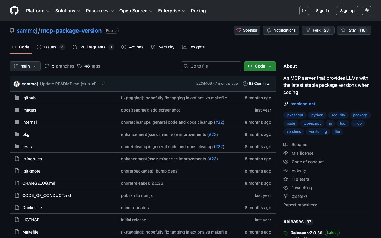Open the smcleod.net website link

point(303,104)
